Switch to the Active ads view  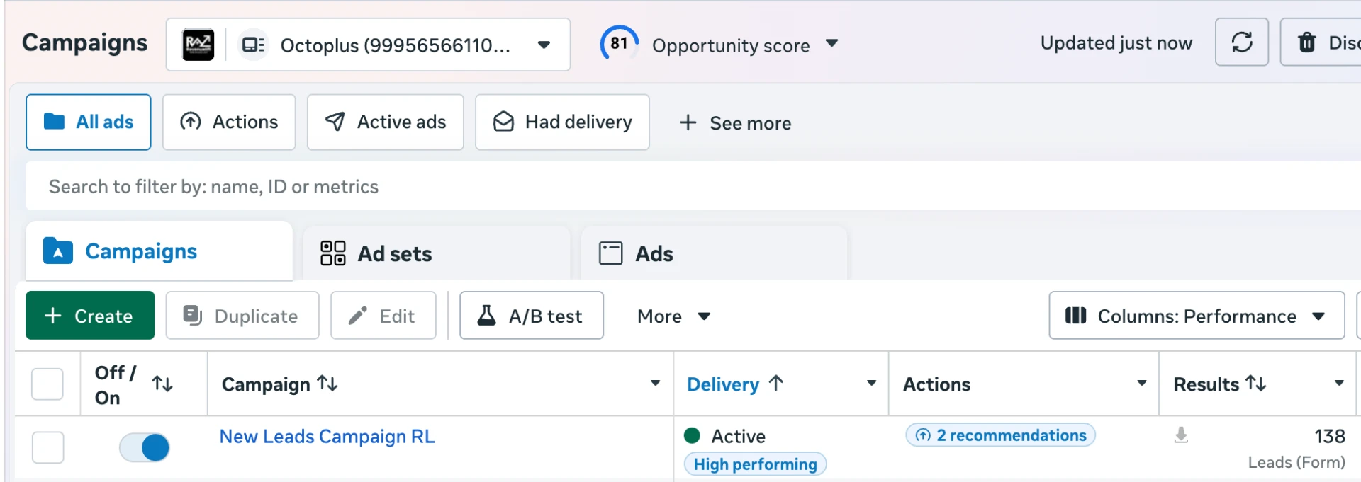[x=385, y=122]
